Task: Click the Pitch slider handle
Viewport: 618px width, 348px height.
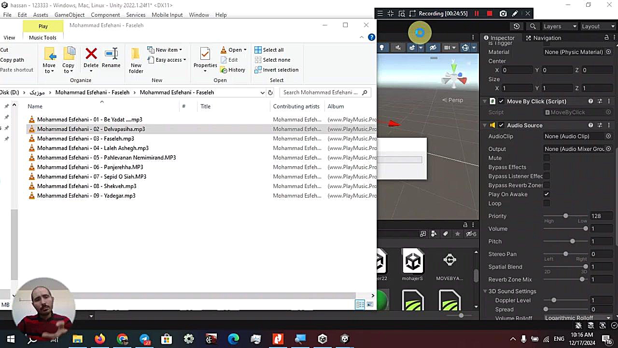Action: pos(572,241)
